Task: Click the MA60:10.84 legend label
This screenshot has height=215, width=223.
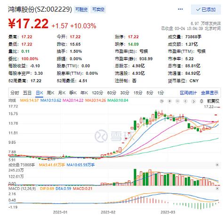Action: [x=118, y=100]
